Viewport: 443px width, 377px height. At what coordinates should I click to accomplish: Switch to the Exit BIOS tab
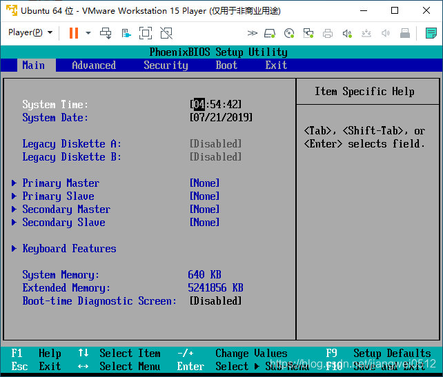point(276,65)
